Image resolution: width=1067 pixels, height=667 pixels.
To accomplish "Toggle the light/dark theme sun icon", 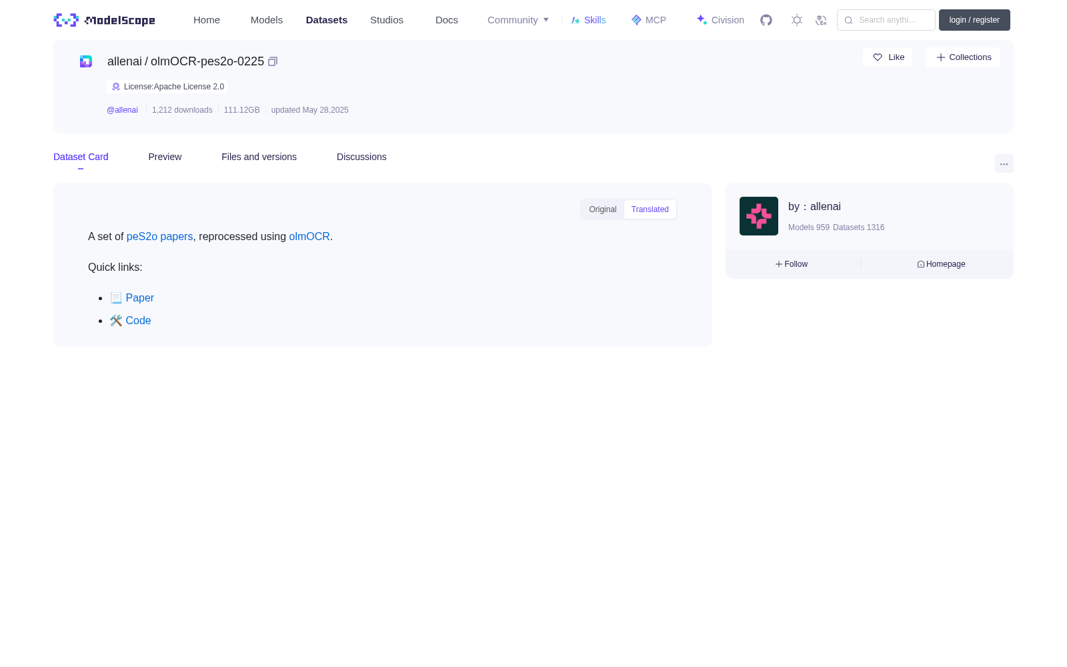I will 797,20.
